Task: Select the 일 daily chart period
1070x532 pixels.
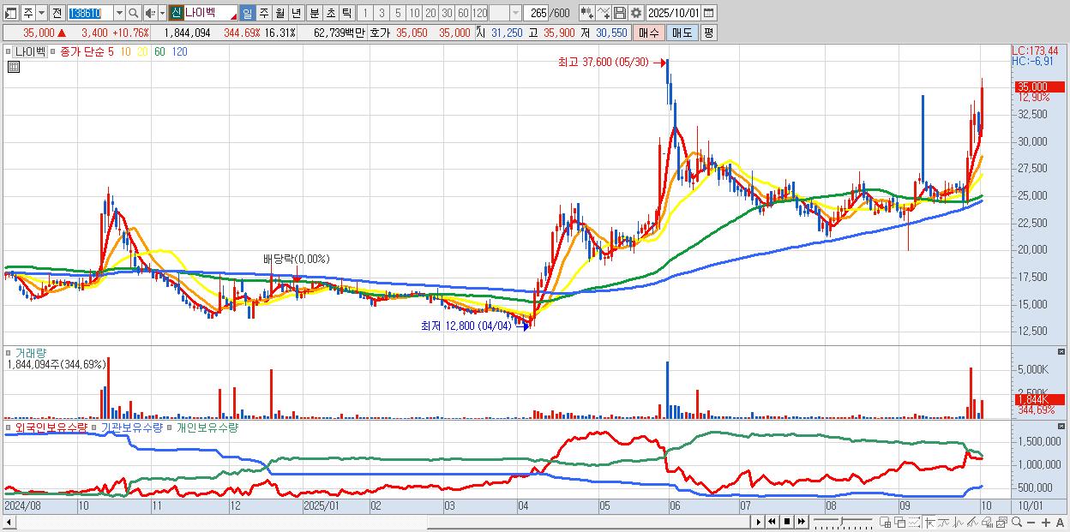Action: click(248, 14)
